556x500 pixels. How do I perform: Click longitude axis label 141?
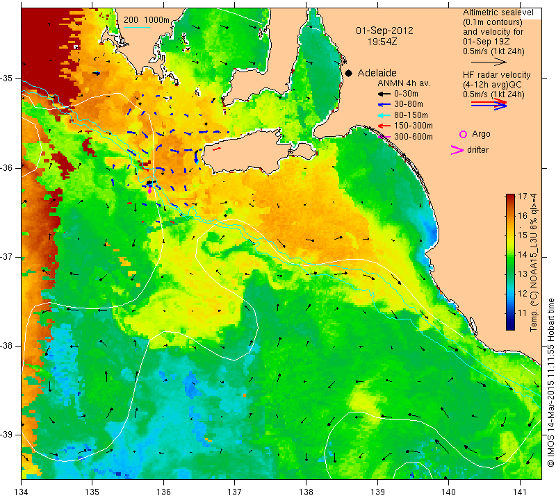click(520, 492)
